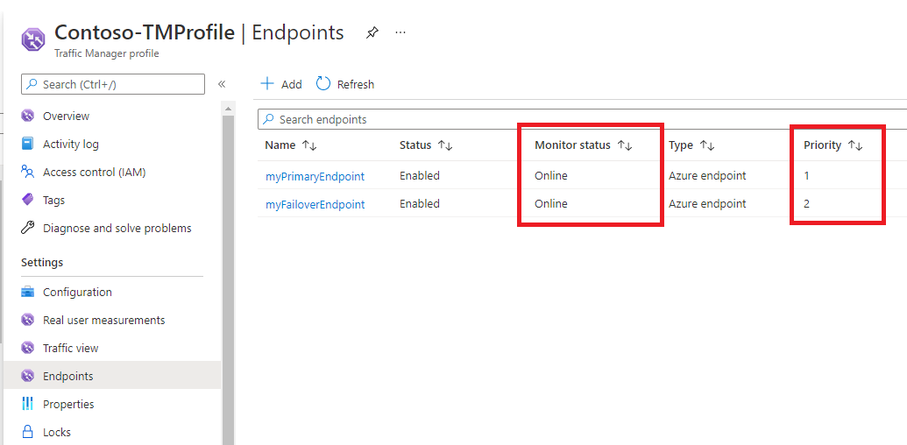Click the Refresh icon in toolbar

(323, 84)
